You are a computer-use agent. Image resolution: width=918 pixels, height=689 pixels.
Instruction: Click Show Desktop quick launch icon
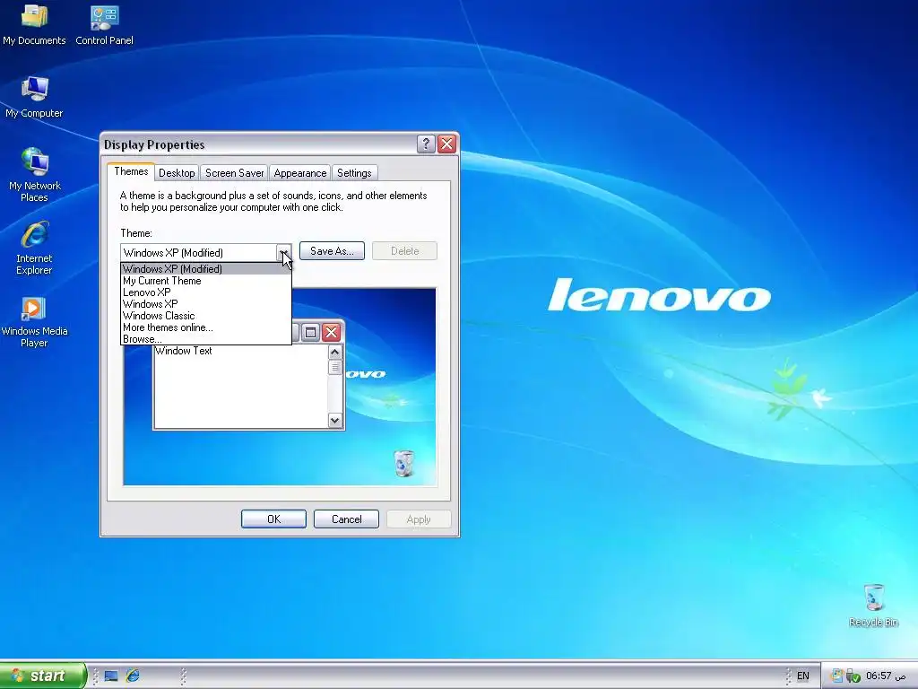[111, 676]
